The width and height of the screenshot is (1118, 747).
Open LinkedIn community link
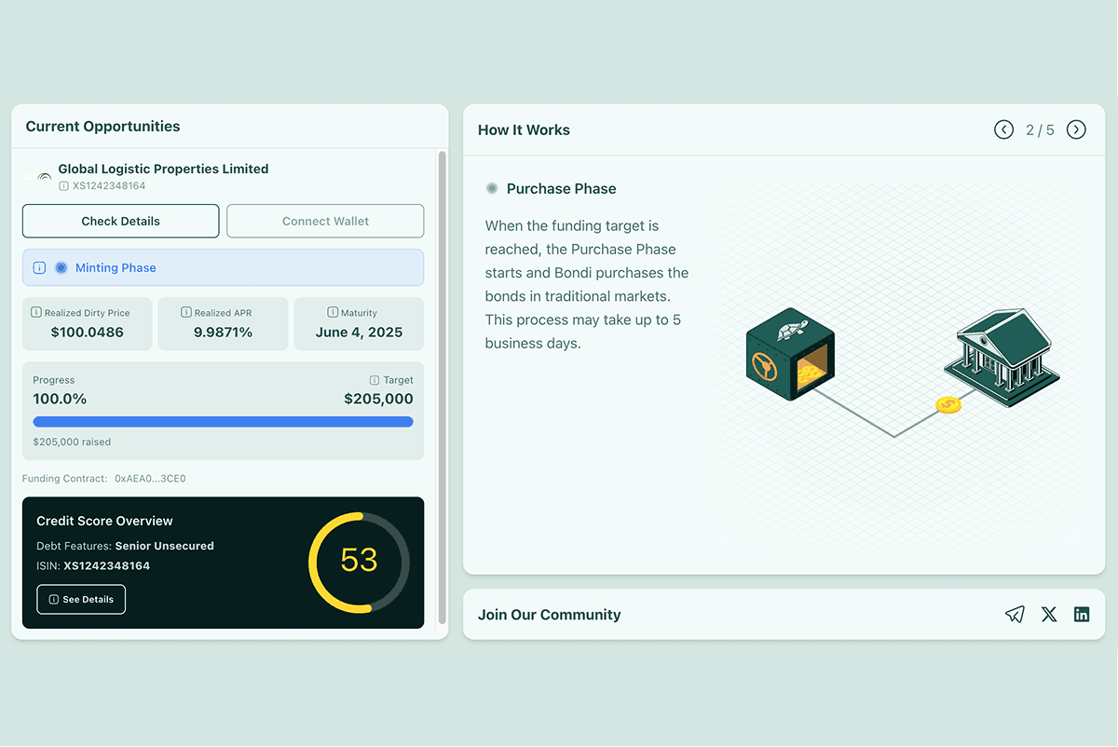point(1082,614)
